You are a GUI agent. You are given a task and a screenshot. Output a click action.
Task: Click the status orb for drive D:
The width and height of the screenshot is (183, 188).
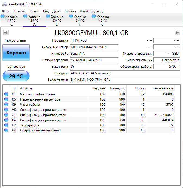click(25, 16)
